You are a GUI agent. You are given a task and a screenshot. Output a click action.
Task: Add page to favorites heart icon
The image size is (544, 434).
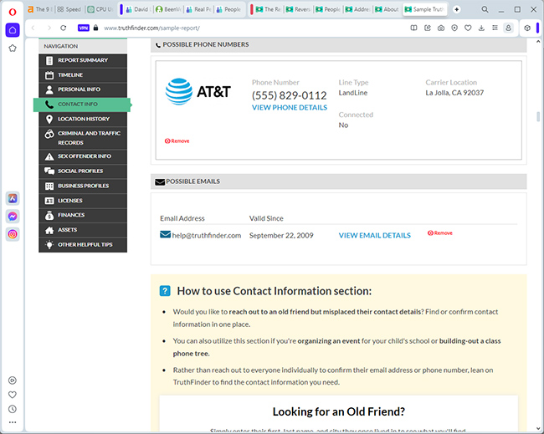(x=468, y=28)
